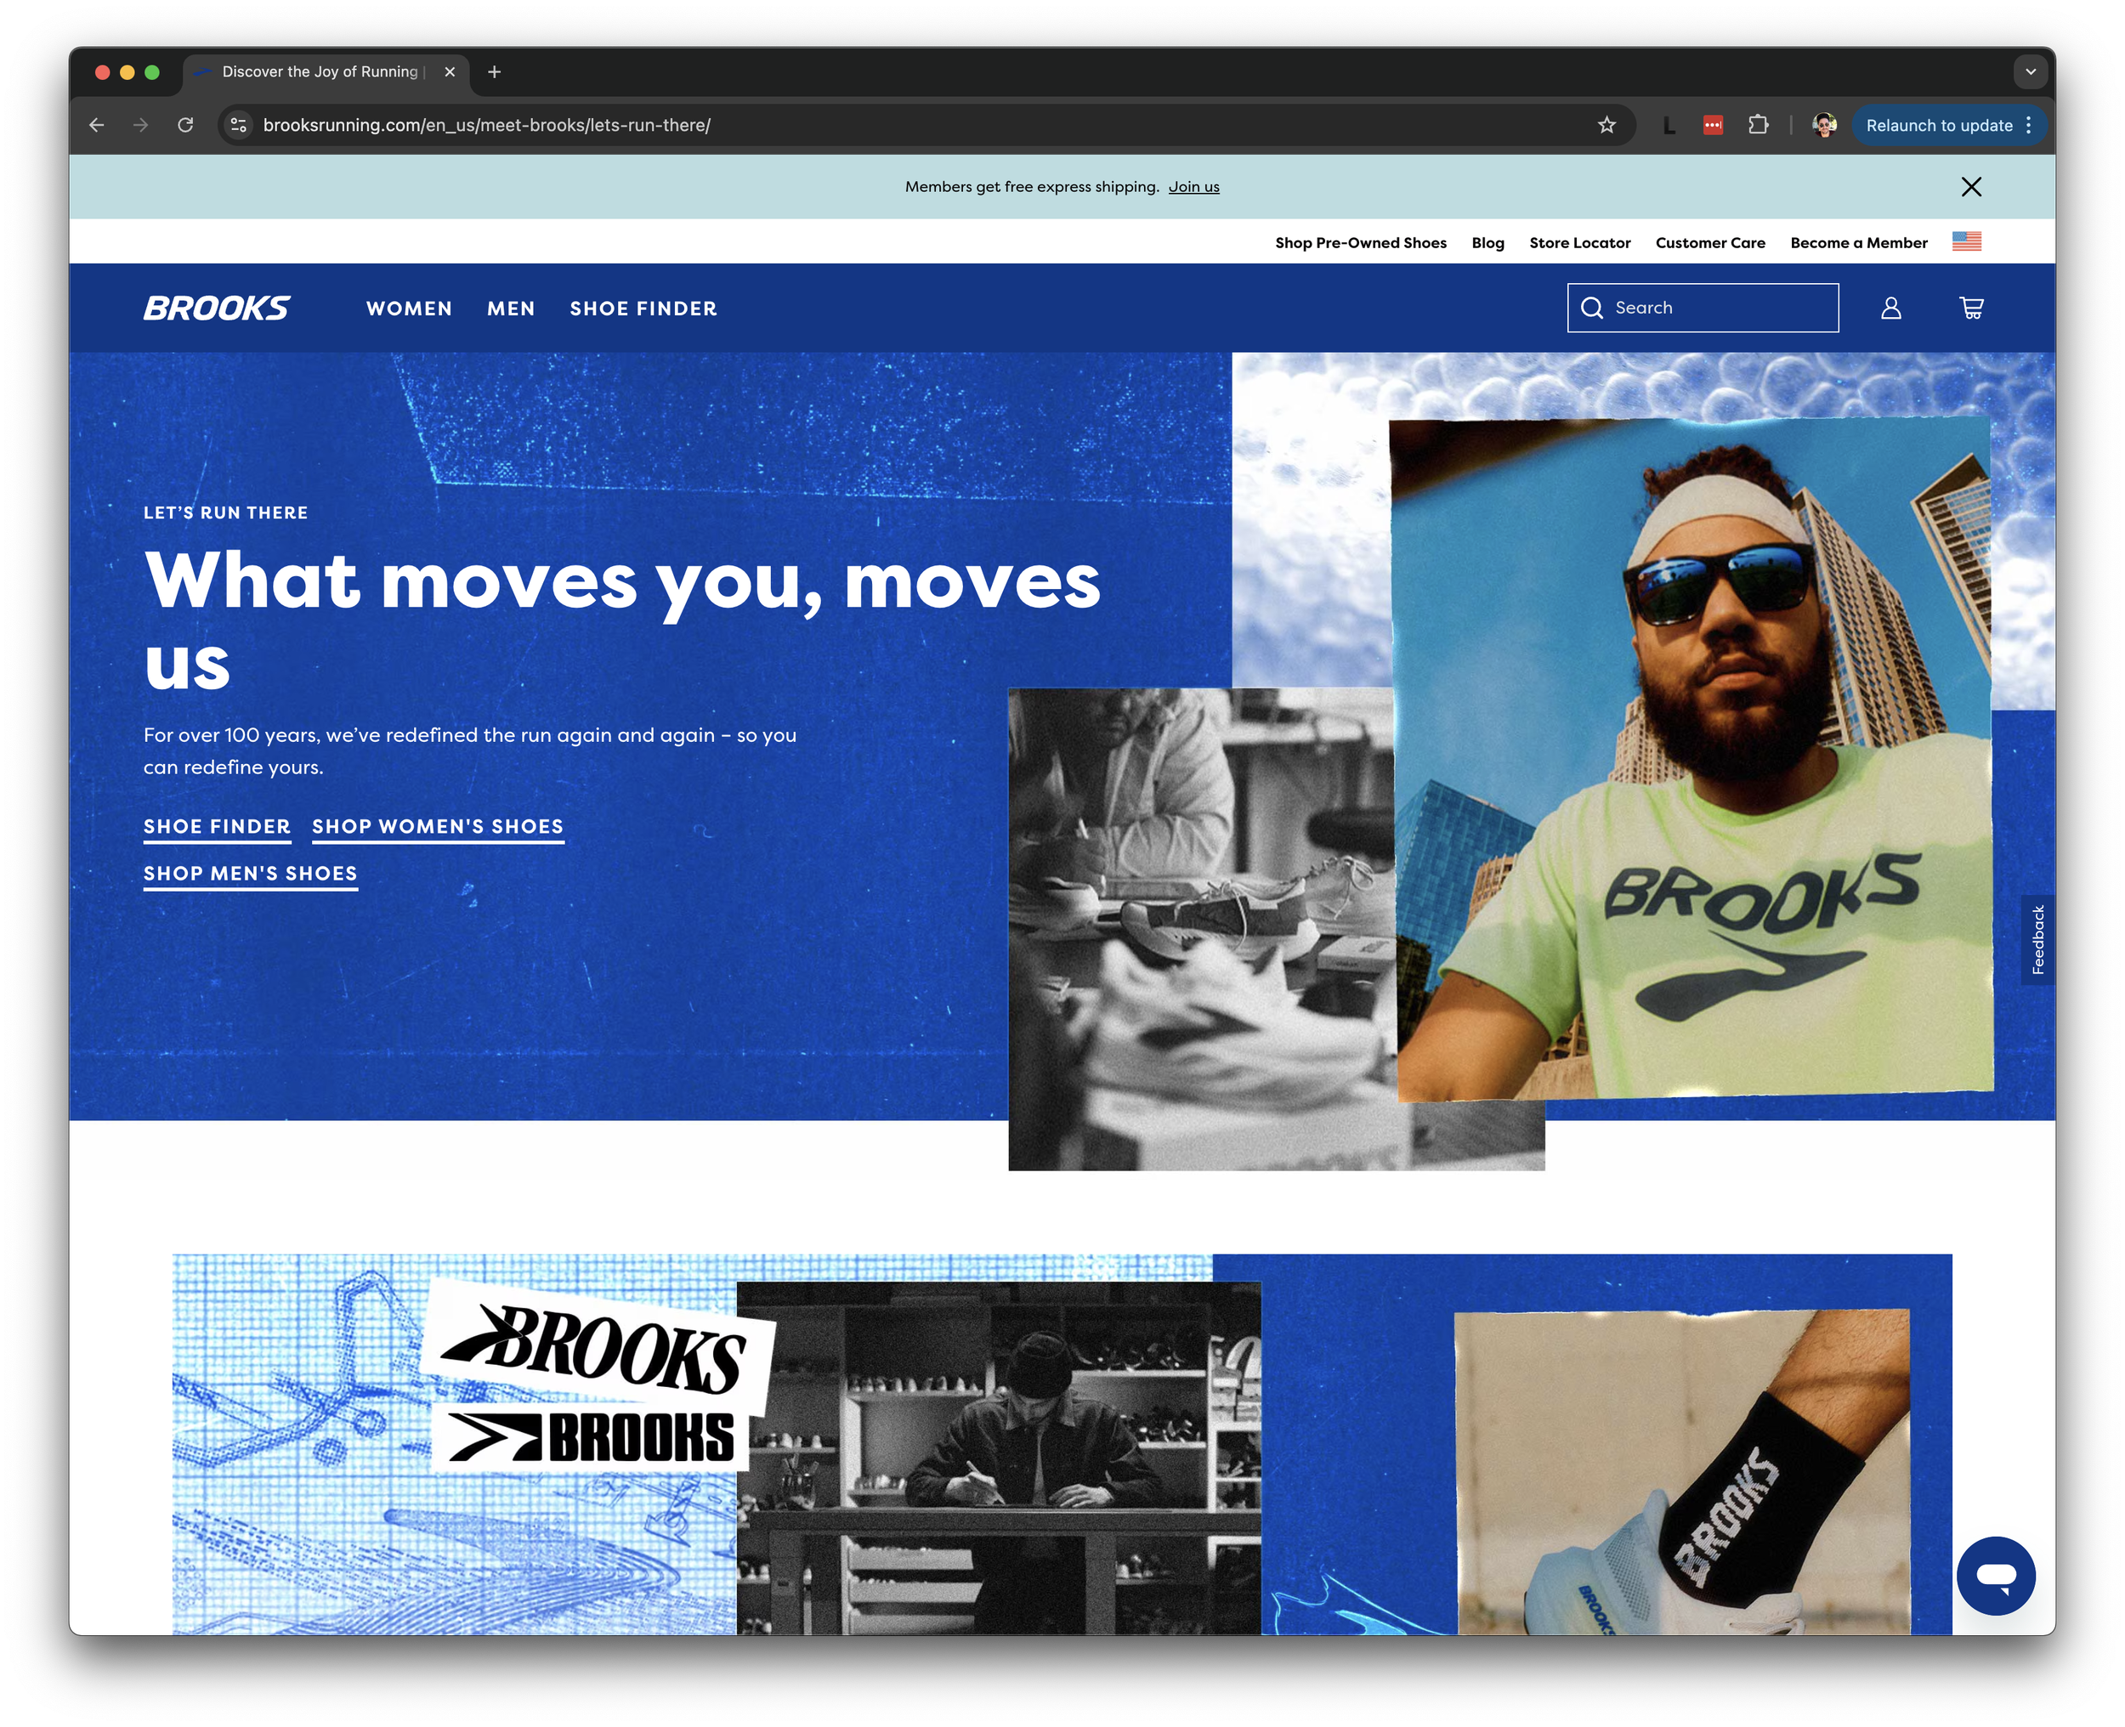Open the Women navigation menu

click(x=409, y=309)
